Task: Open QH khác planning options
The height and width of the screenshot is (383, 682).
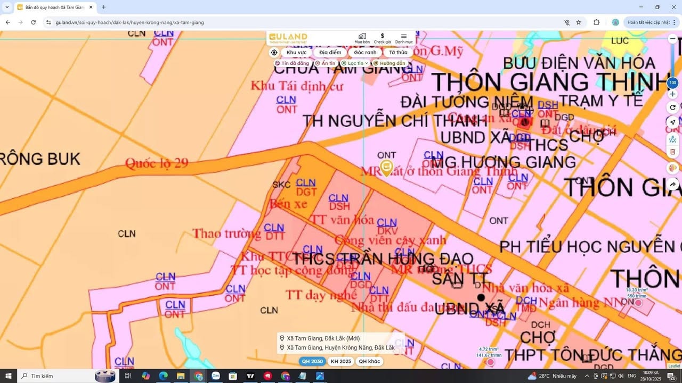Action: tap(369, 362)
